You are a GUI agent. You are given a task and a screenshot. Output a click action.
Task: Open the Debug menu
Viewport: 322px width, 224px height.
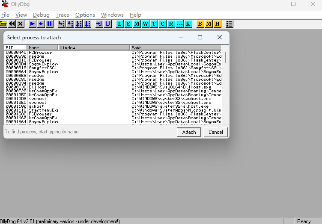[x=41, y=15]
